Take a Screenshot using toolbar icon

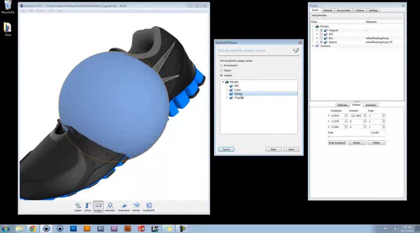coord(124,207)
